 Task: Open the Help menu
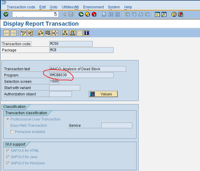[128, 7]
